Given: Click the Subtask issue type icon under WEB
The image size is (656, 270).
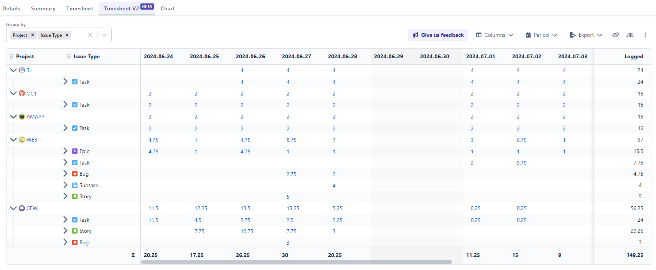Looking at the screenshot, I should pyautogui.click(x=75, y=185).
